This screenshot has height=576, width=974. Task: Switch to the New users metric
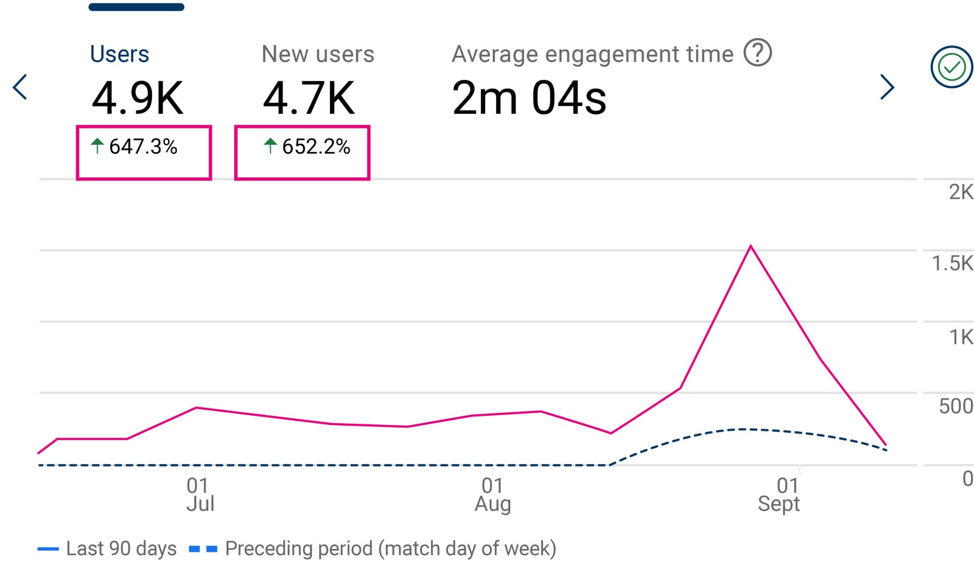318,53
